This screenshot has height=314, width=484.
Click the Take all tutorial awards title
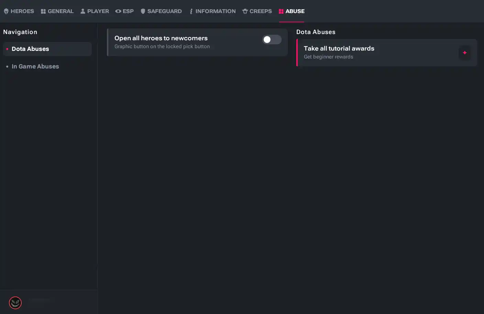[x=339, y=48]
